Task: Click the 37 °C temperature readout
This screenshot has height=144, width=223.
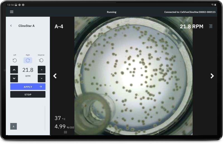Action: pos(60,118)
